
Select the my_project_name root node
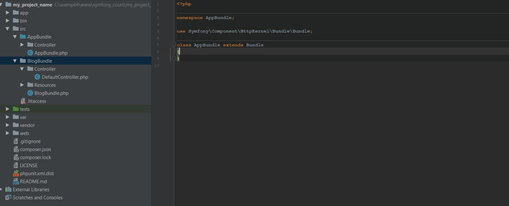click(x=33, y=5)
